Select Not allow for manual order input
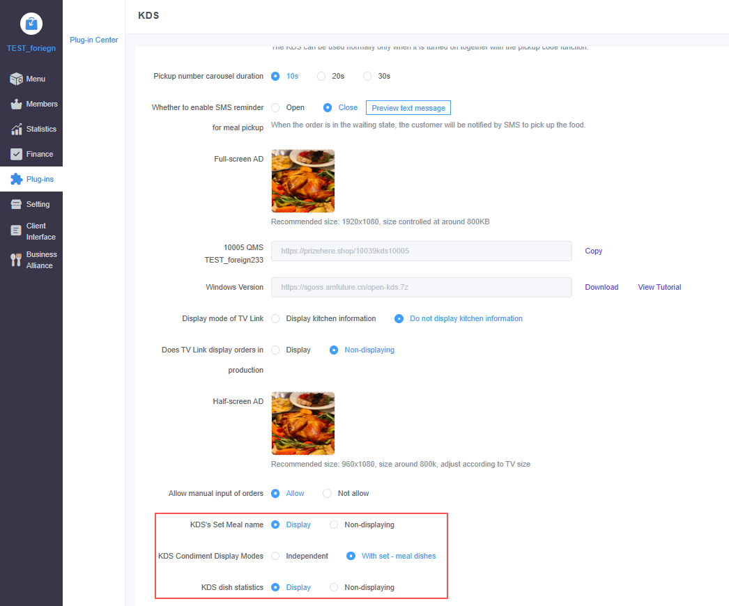Image resolution: width=729 pixels, height=606 pixels. click(x=327, y=494)
